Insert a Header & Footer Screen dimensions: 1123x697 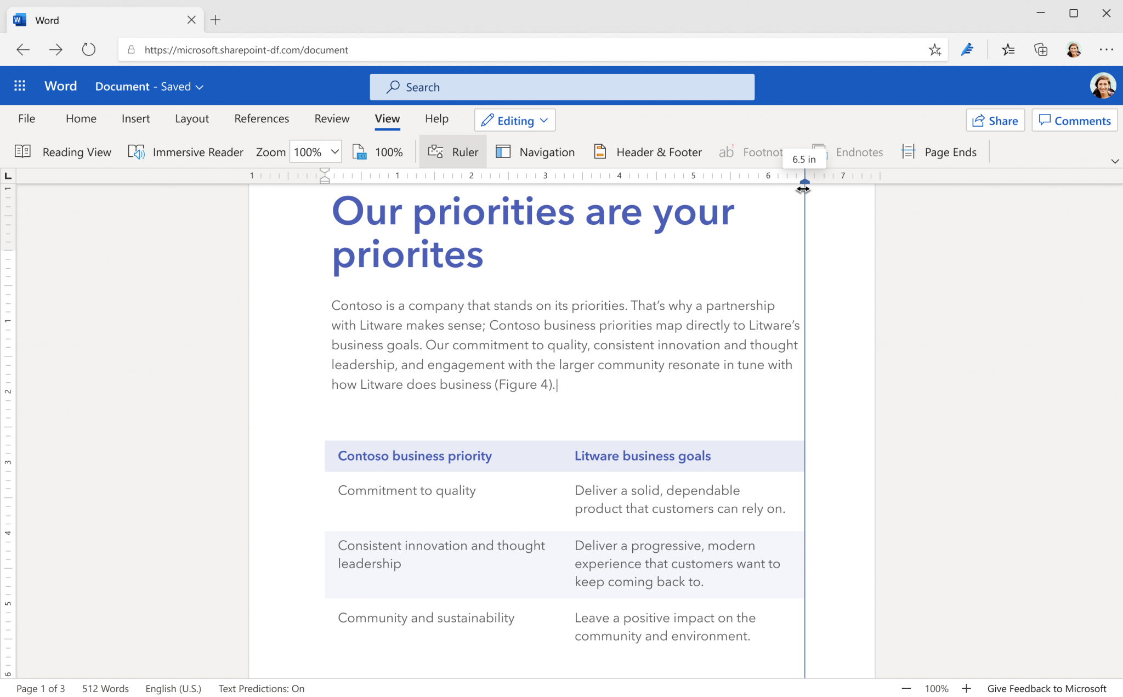(x=646, y=152)
